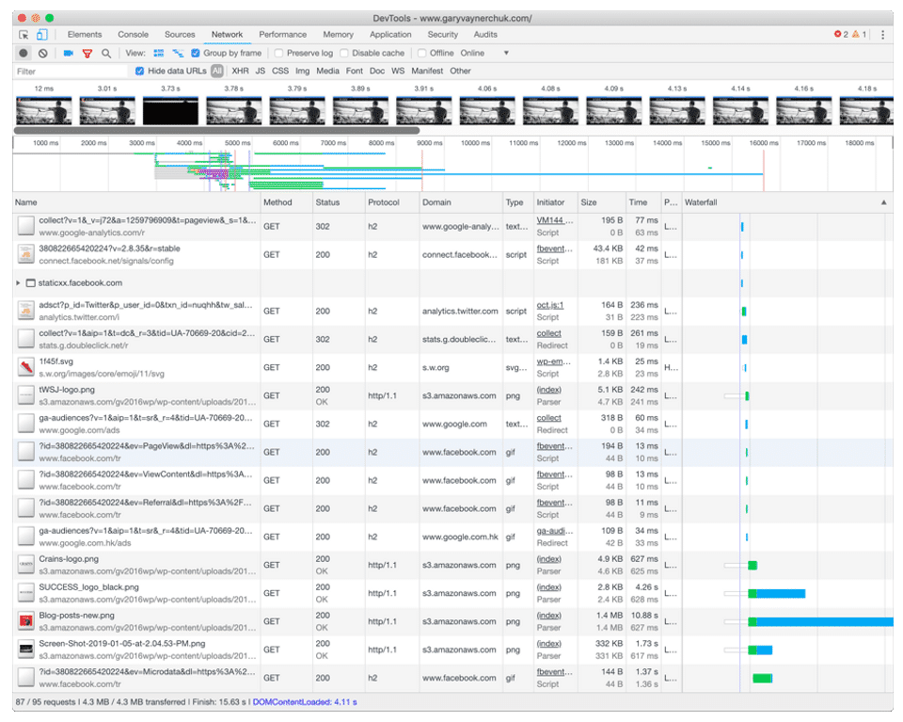This screenshot has height=722, width=903.
Task: Select the Blog-posts-new.png thumbnail icon
Action: (25, 621)
